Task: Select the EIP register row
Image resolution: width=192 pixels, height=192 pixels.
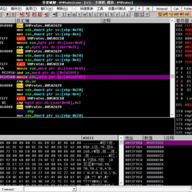Action: pos(184,62)
